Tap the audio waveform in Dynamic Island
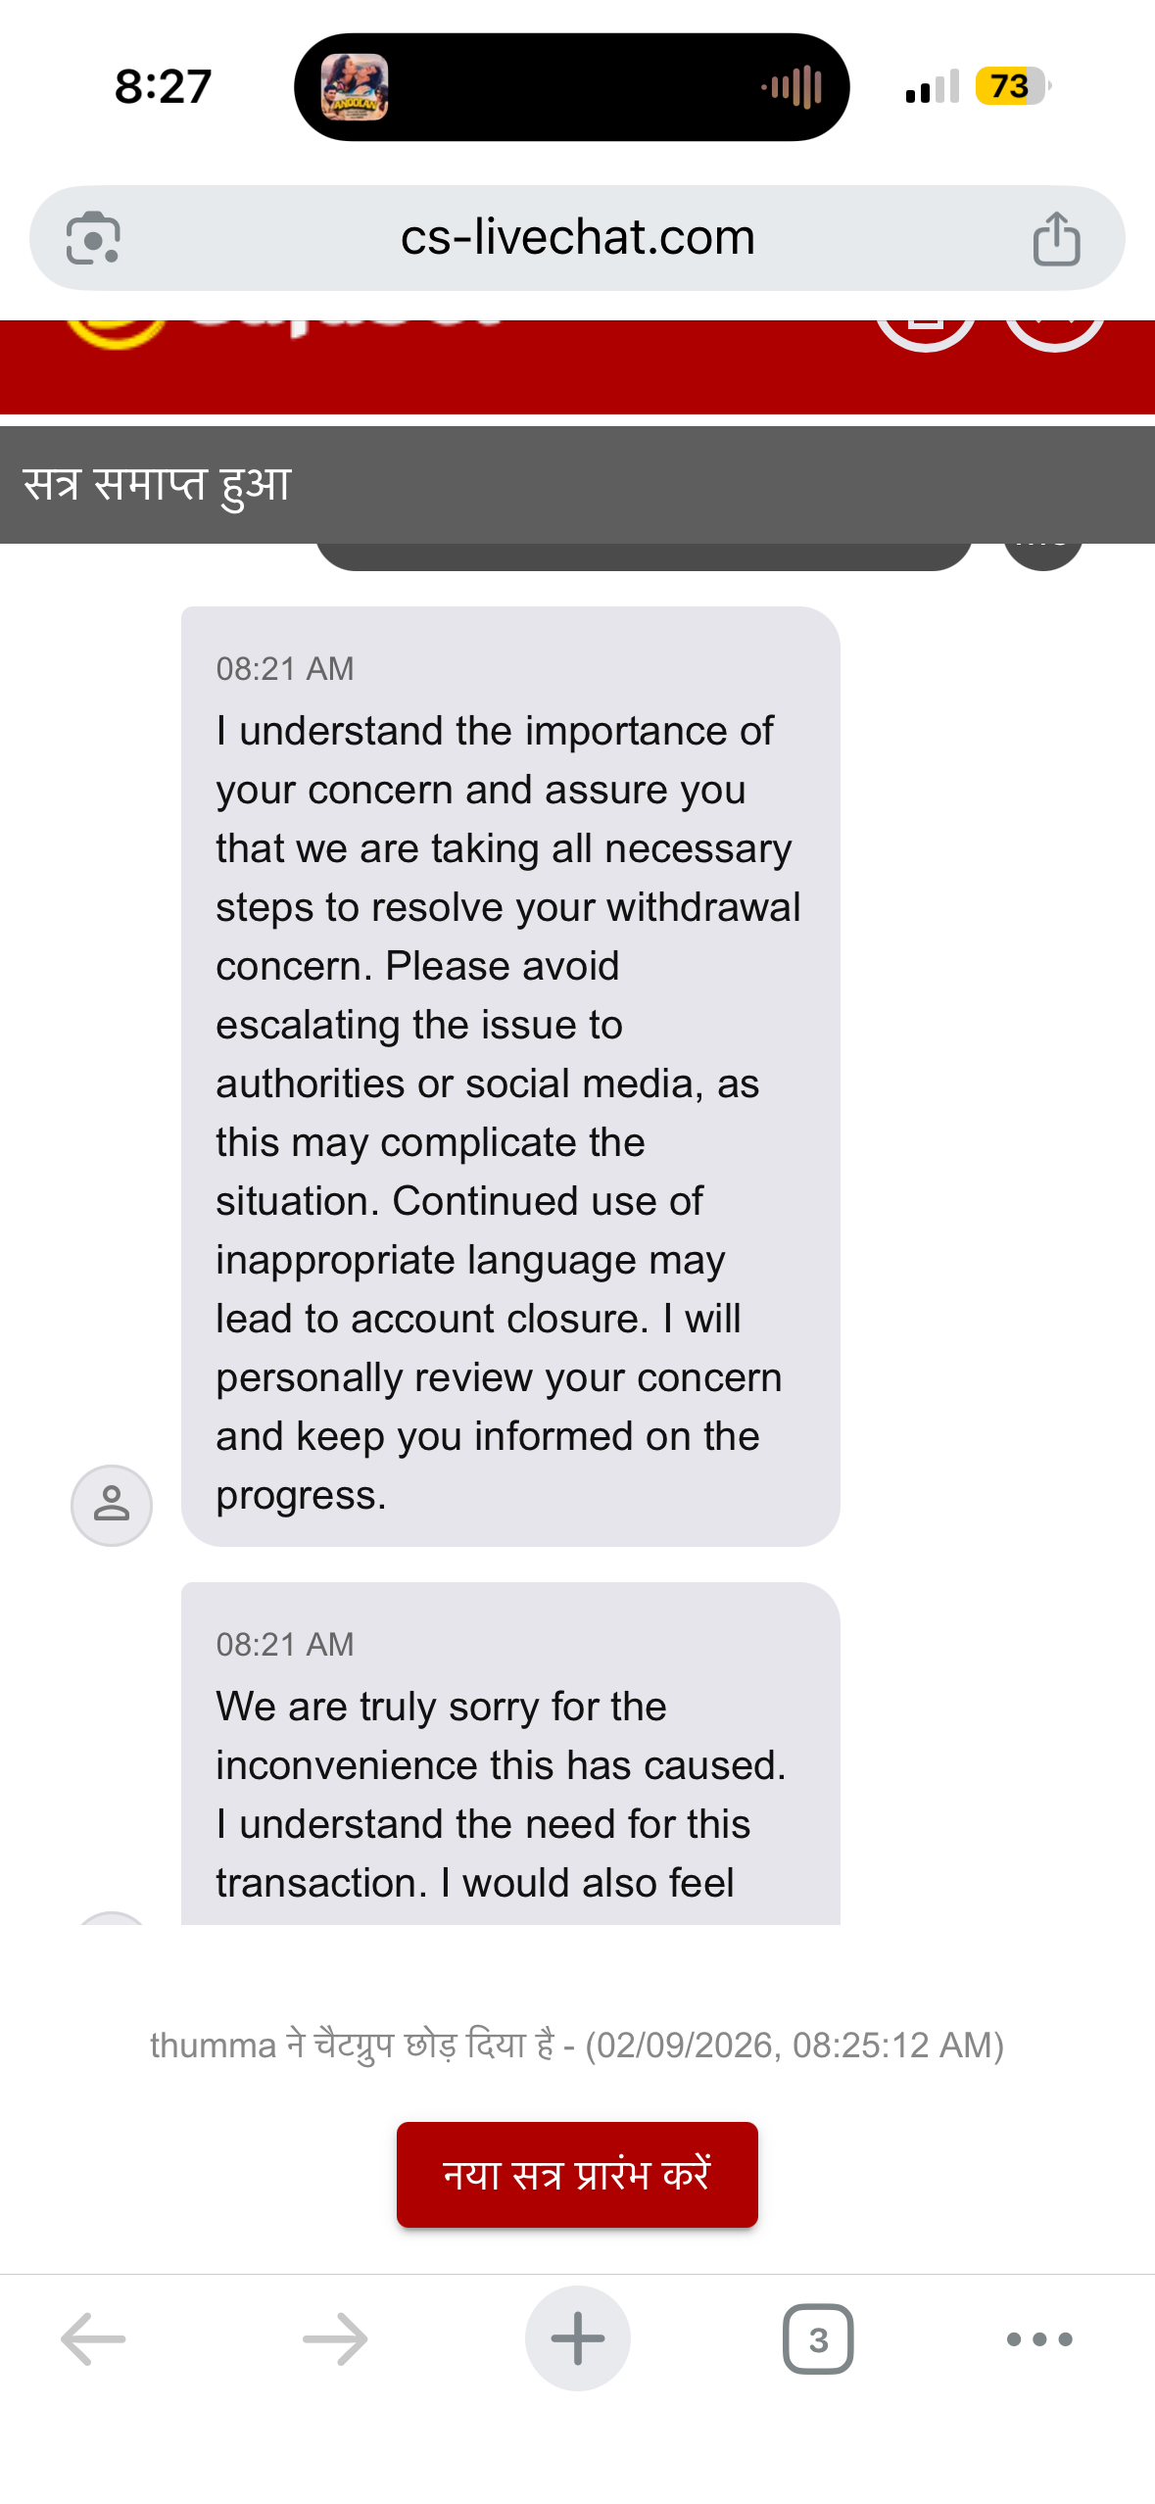The image size is (1155, 2504). click(792, 87)
